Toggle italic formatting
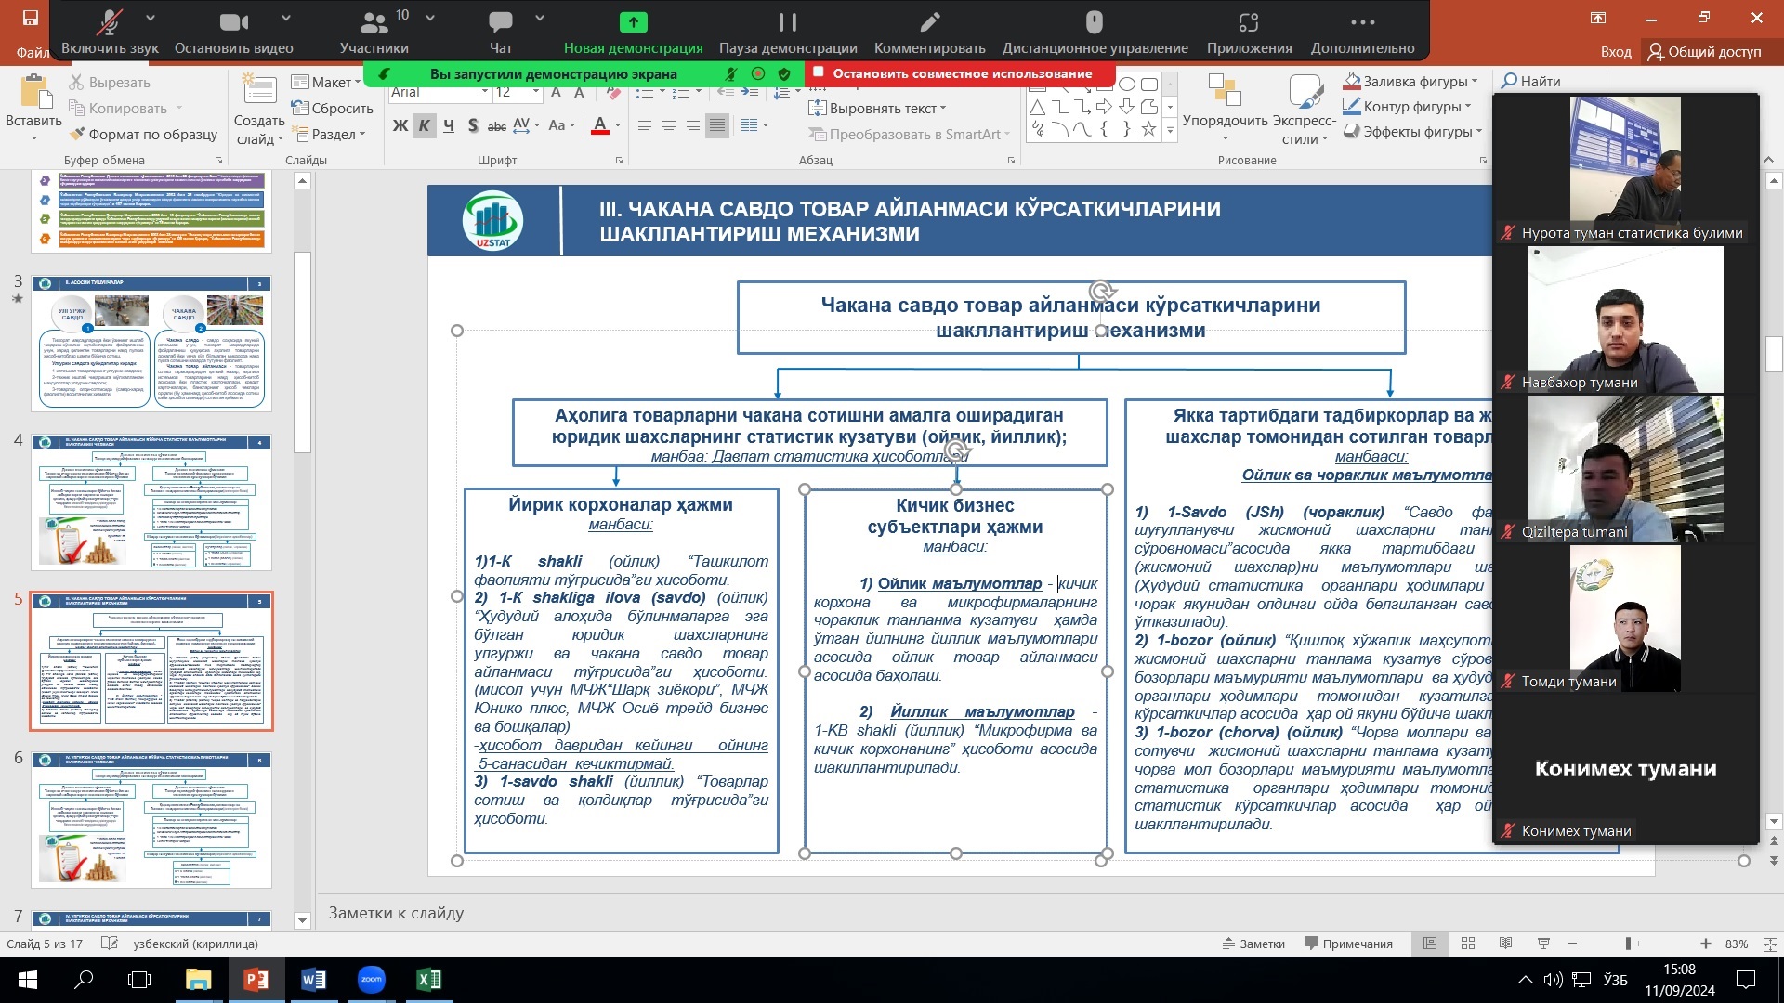Screen dimensions: 1784x1003 tap(425, 125)
